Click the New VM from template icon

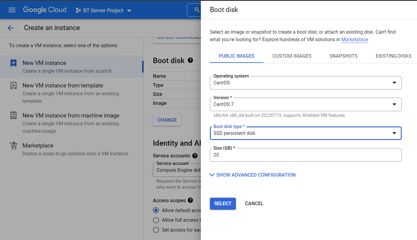[13, 86]
